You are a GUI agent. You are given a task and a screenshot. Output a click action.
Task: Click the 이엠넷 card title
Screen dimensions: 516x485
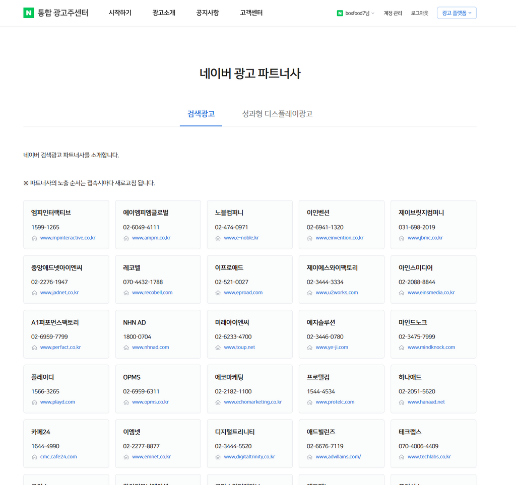click(132, 432)
